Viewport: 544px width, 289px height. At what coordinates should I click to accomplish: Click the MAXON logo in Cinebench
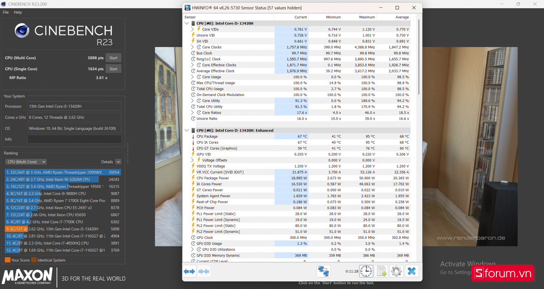(28, 276)
